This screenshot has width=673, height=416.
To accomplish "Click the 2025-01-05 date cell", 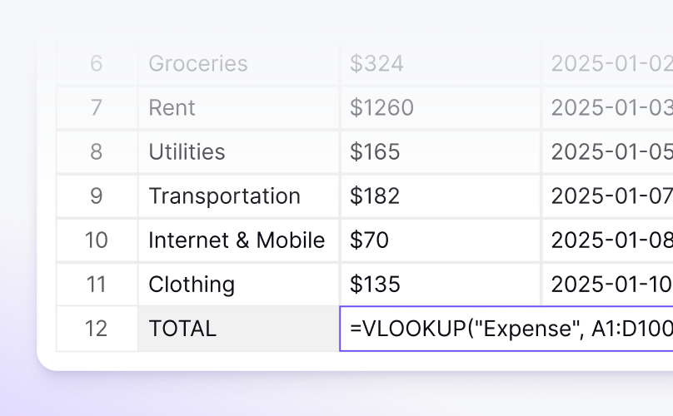I will pyautogui.click(x=608, y=152).
